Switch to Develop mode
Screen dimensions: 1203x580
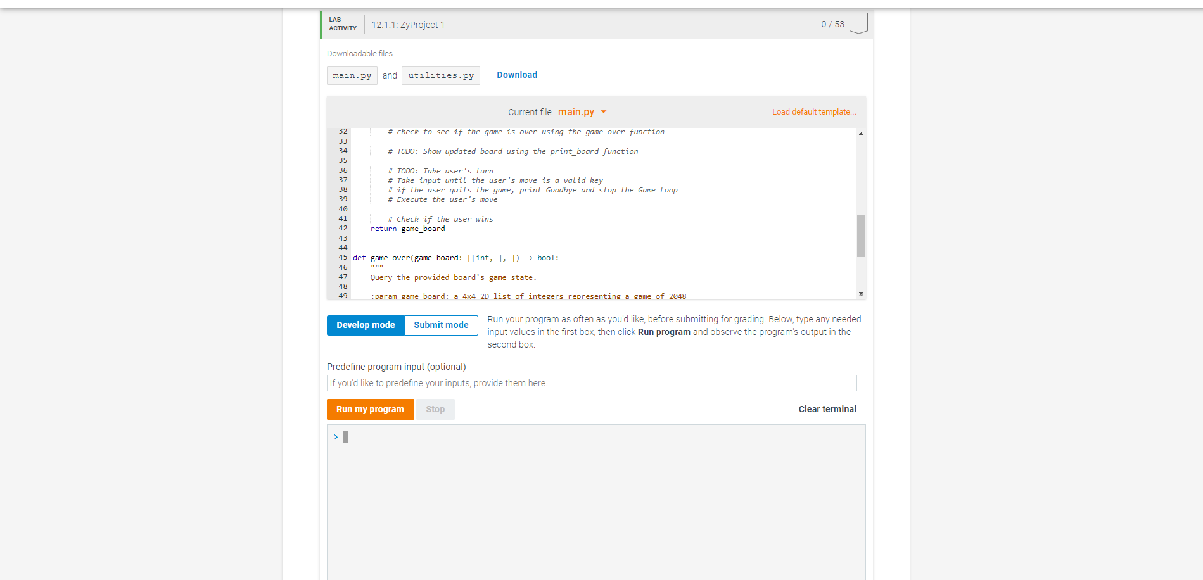click(366, 325)
